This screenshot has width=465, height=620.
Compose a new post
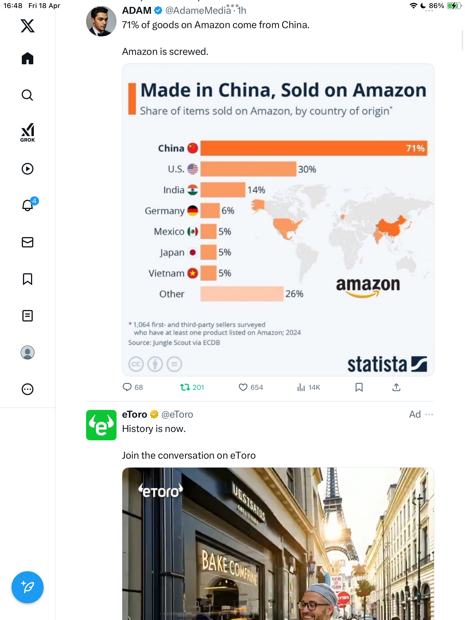(28, 587)
